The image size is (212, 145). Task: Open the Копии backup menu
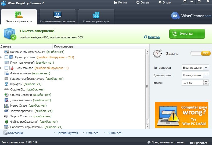(120, 2)
